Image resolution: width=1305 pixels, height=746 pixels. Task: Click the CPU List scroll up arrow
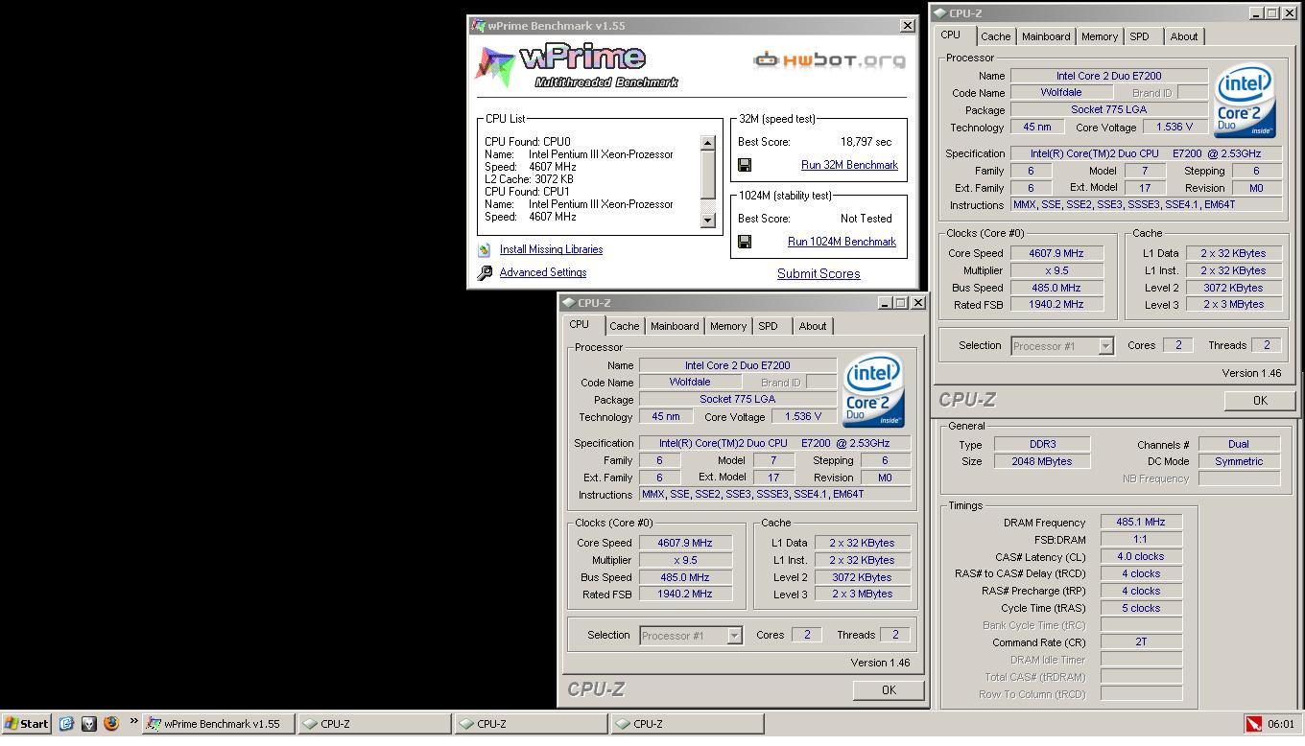click(x=708, y=143)
